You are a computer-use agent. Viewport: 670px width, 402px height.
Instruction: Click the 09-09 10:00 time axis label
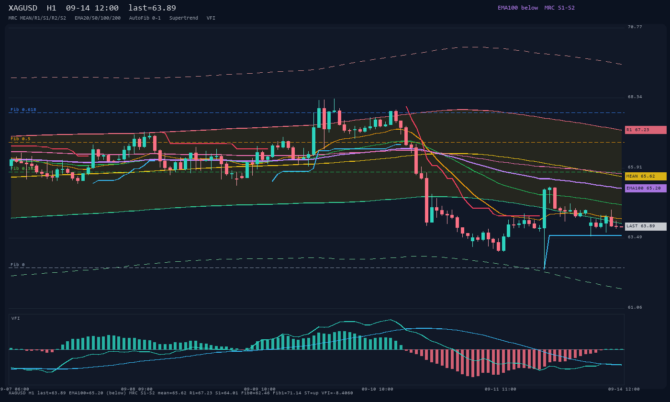260,389
